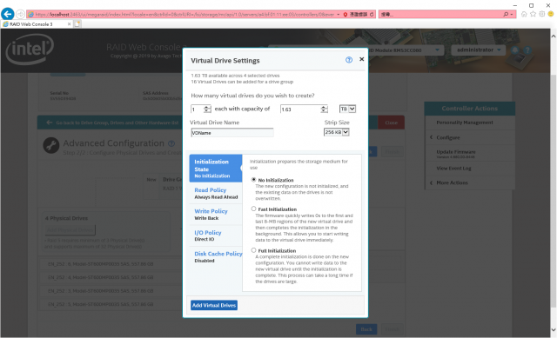Click drive row EN_252 : 5 ST600MP0035
This screenshot has height=338, width=557.
pos(111,304)
